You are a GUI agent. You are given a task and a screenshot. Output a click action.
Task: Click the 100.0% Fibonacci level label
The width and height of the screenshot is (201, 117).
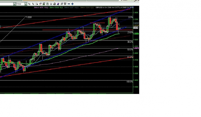130,82
